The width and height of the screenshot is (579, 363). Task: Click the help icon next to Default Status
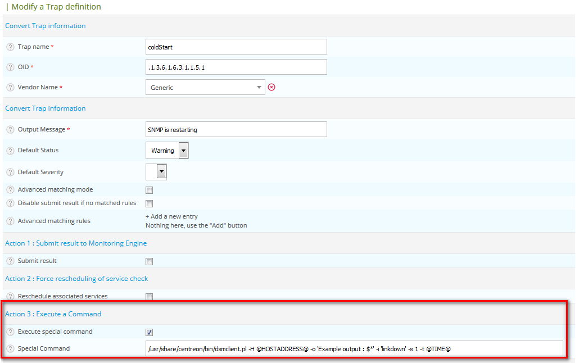[x=10, y=151]
